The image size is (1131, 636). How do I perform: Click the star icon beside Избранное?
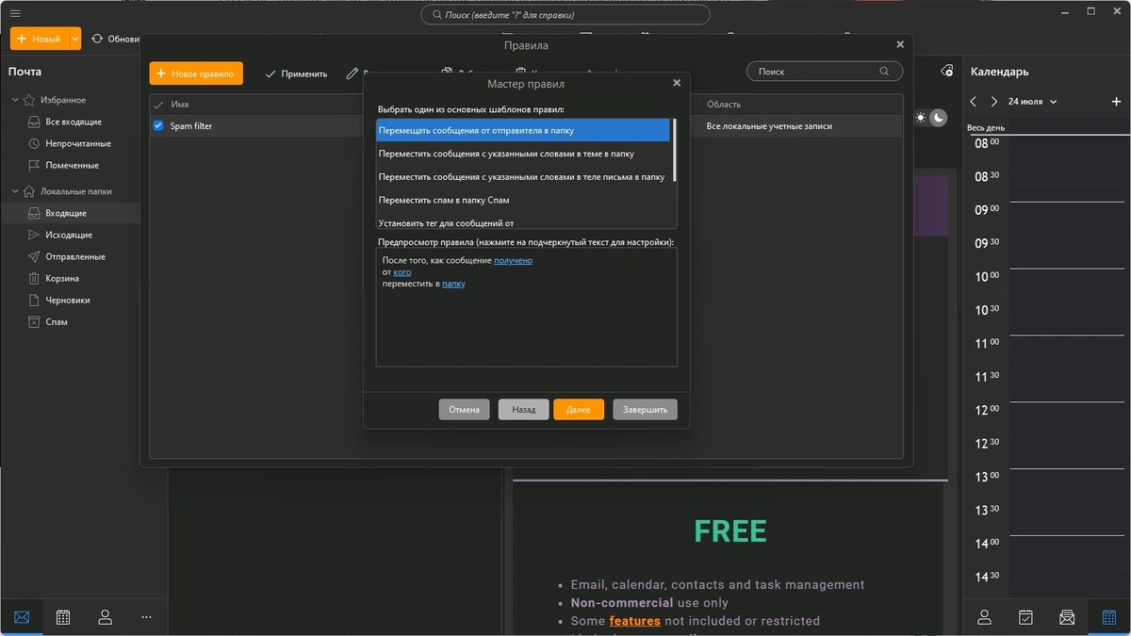[30, 100]
